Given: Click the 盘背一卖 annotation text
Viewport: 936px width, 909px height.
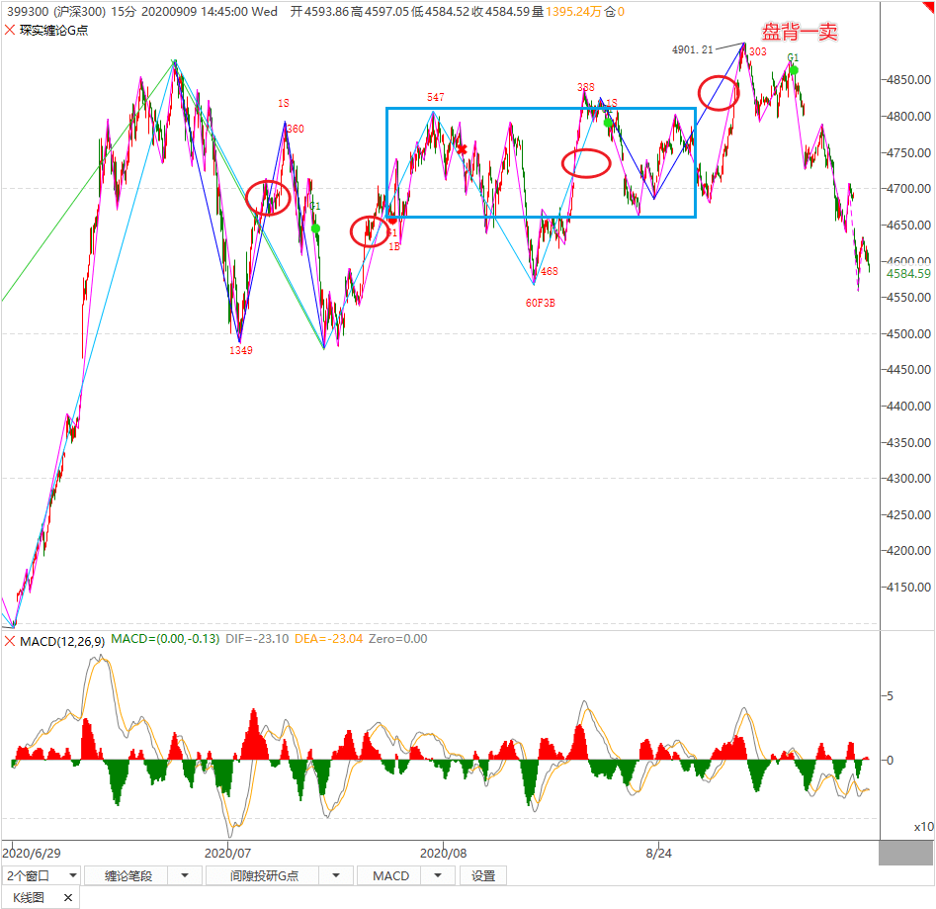Looking at the screenshot, I should click(799, 33).
